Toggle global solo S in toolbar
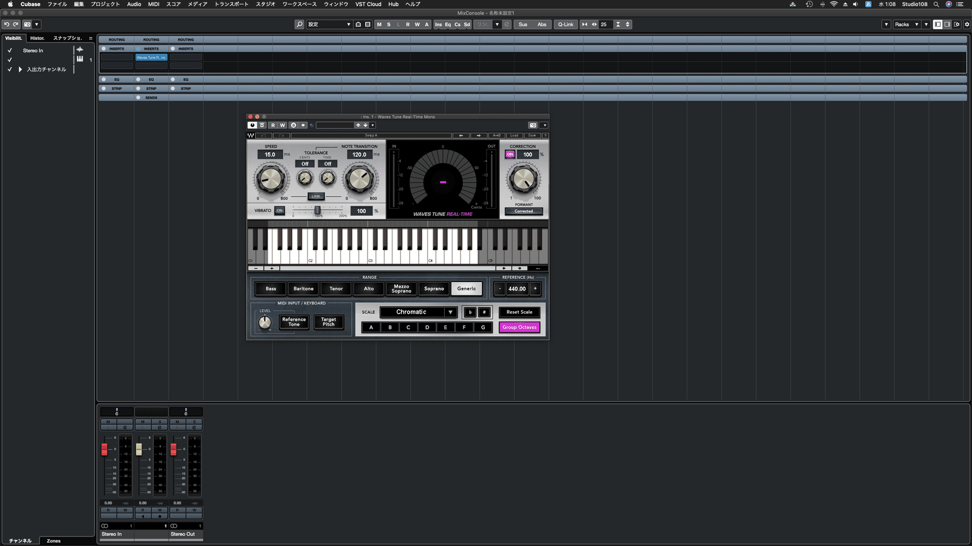Screen dimensions: 972x546 (x=389, y=24)
